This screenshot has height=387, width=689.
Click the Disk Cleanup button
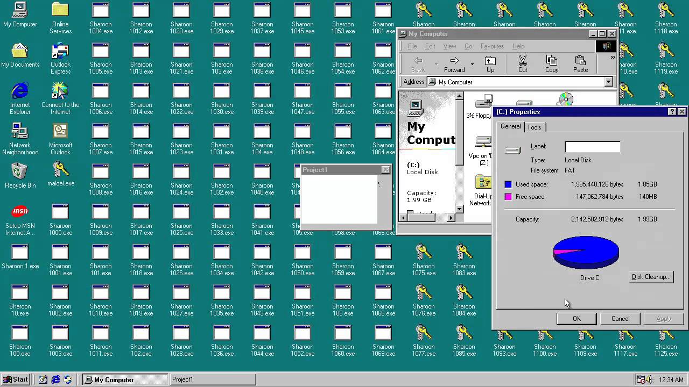(x=651, y=277)
